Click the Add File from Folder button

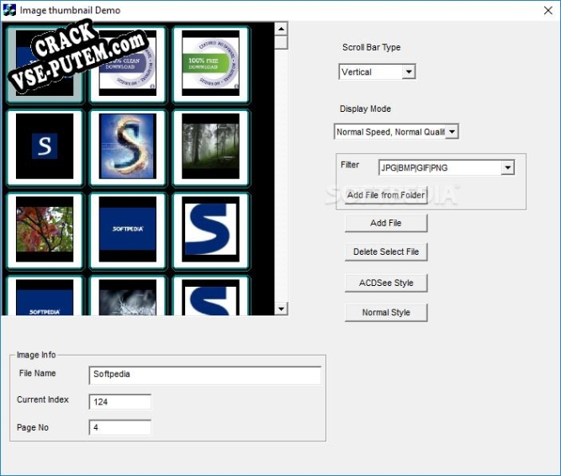(x=386, y=195)
